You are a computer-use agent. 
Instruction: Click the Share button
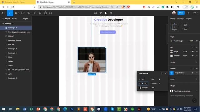click(181, 13)
